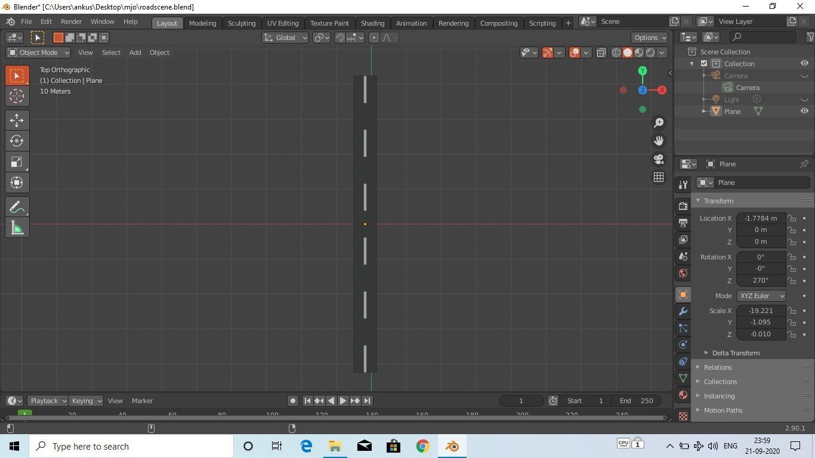
Task: Click the current frame number field
Action: pyautogui.click(x=520, y=400)
